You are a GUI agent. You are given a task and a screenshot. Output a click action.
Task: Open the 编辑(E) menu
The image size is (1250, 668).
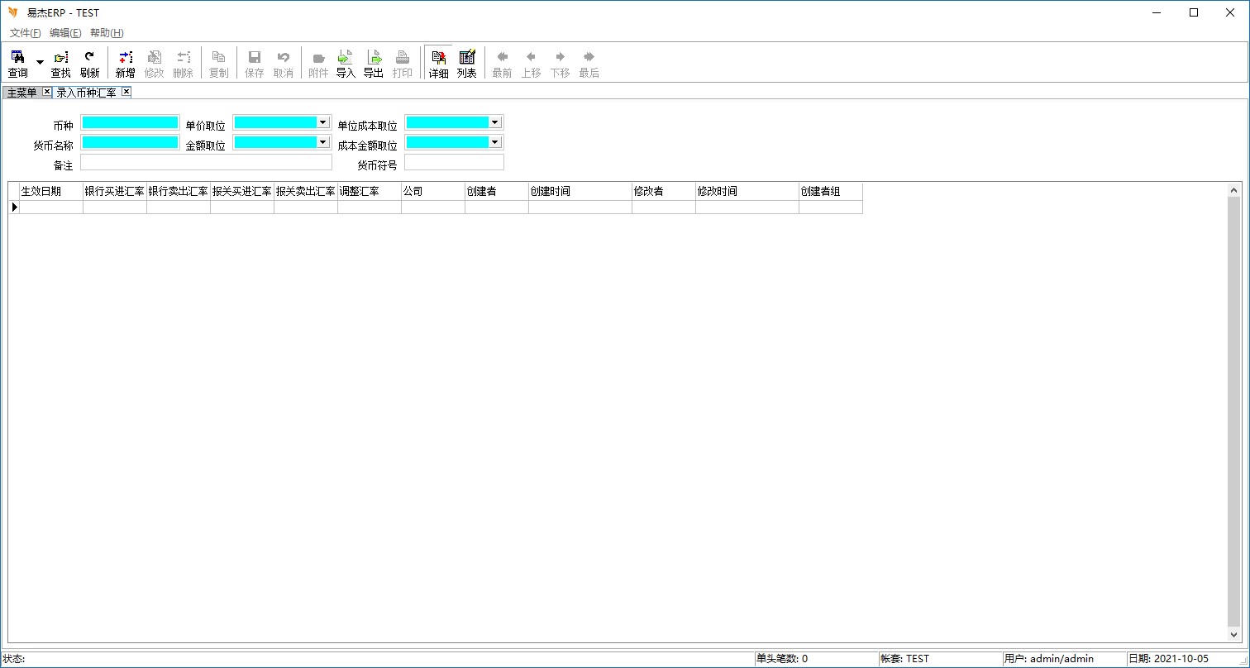(x=65, y=33)
